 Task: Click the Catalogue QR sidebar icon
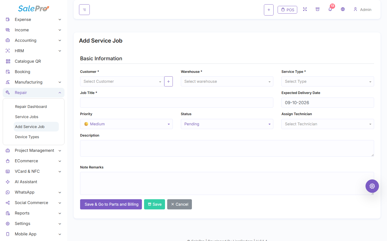pos(8,61)
